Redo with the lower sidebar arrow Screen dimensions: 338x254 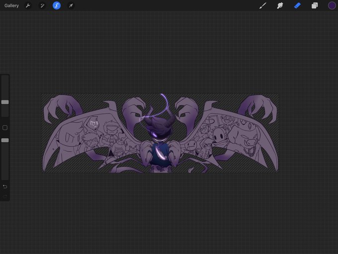[5, 196]
